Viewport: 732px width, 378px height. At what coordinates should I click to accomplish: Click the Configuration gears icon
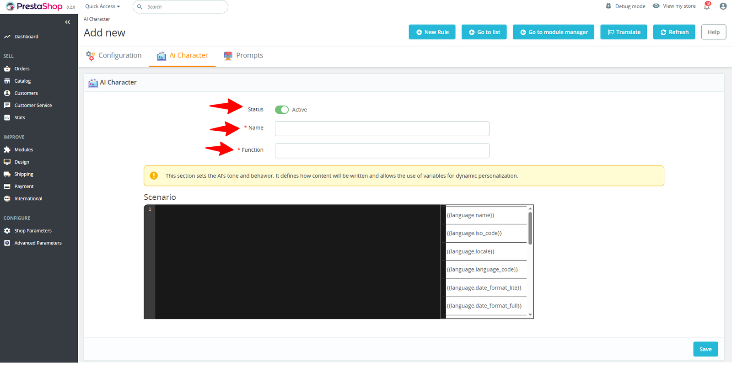[x=91, y=56]
